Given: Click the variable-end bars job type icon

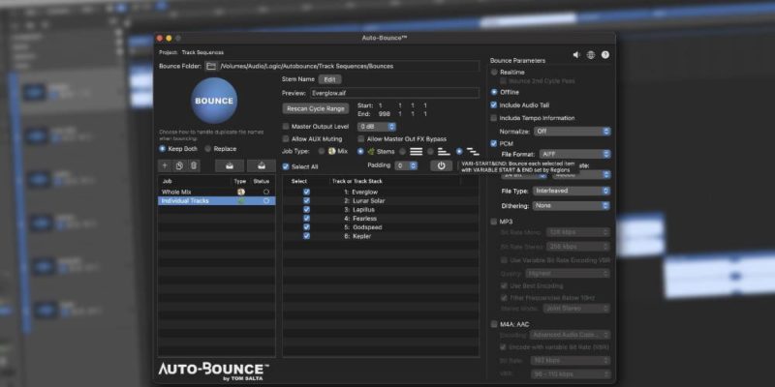Looking at the screenshot, I should click(x=444, y=152).
